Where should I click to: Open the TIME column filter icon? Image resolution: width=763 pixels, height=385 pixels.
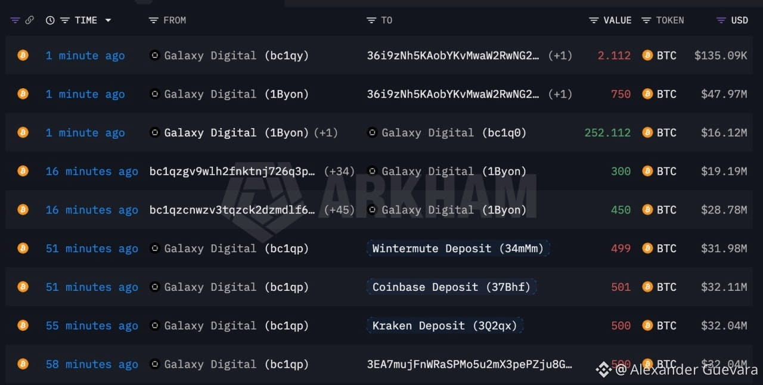pos(64,20)
